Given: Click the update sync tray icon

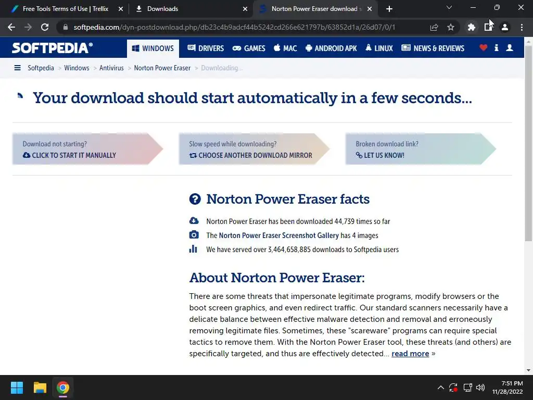Looking at the screenshot, I should pos(453,387).
